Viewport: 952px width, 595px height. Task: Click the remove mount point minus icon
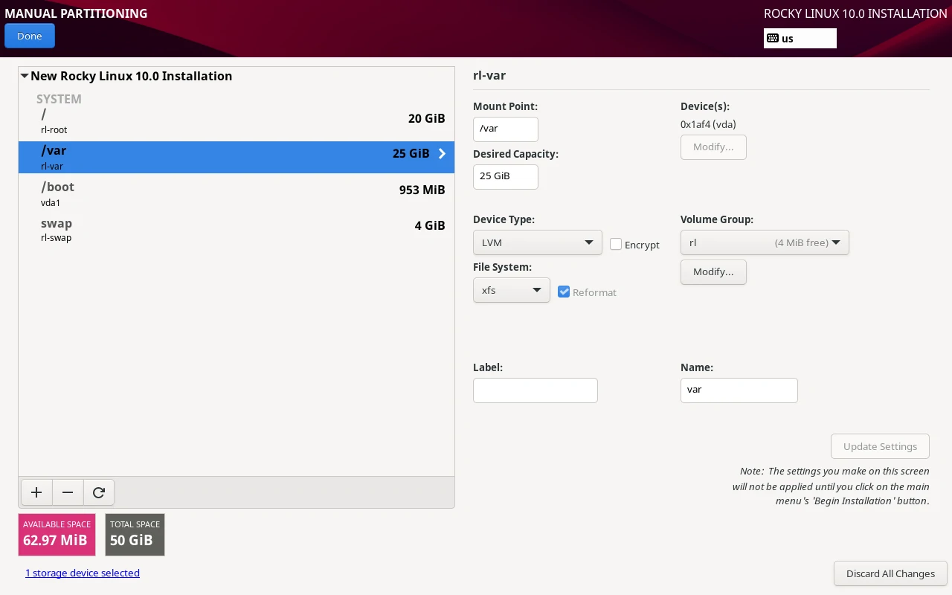point(68,492)
